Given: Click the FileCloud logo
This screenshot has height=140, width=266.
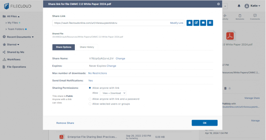Looking at the screenshot, I should pos(17,6).
